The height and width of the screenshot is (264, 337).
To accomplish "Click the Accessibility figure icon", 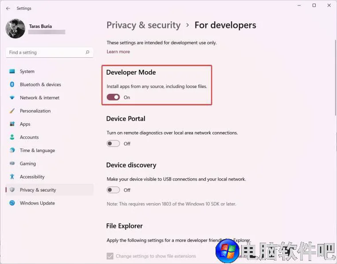I will pos(12,176).
